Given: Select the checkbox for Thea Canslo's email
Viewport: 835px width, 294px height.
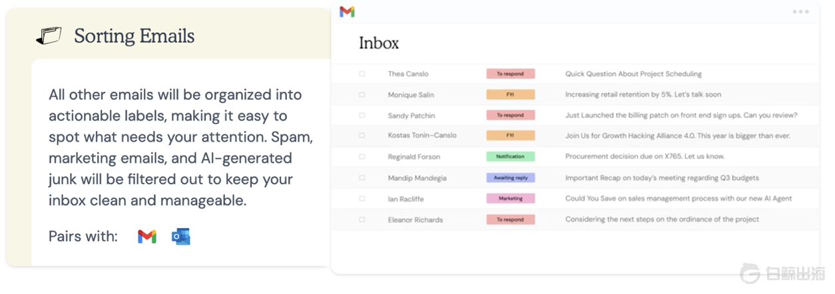Looking at the screenshot, I should (x=362, y=74).
